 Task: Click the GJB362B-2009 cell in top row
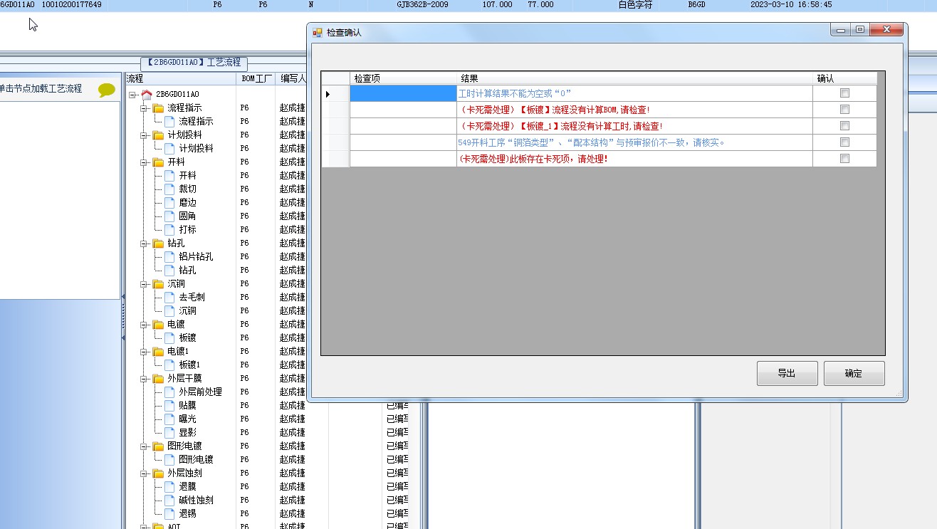(x=422, y=4)
